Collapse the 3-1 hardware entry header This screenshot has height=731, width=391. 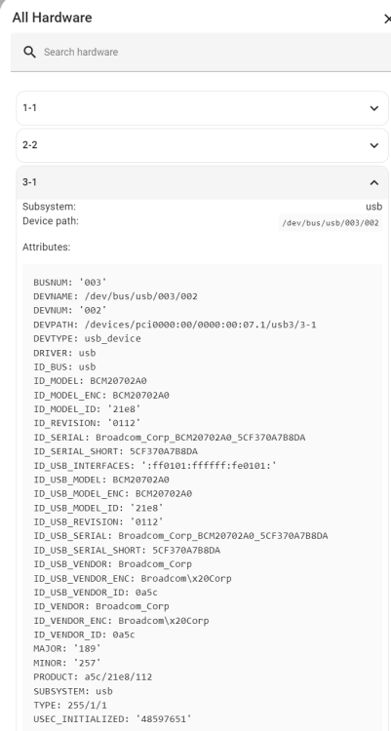[x=203, y=183]
